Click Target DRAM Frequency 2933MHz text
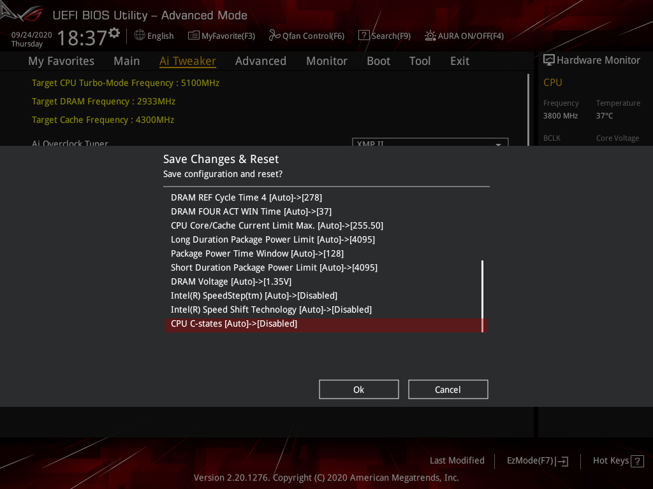Screen dimensions: 653x489 104,101
